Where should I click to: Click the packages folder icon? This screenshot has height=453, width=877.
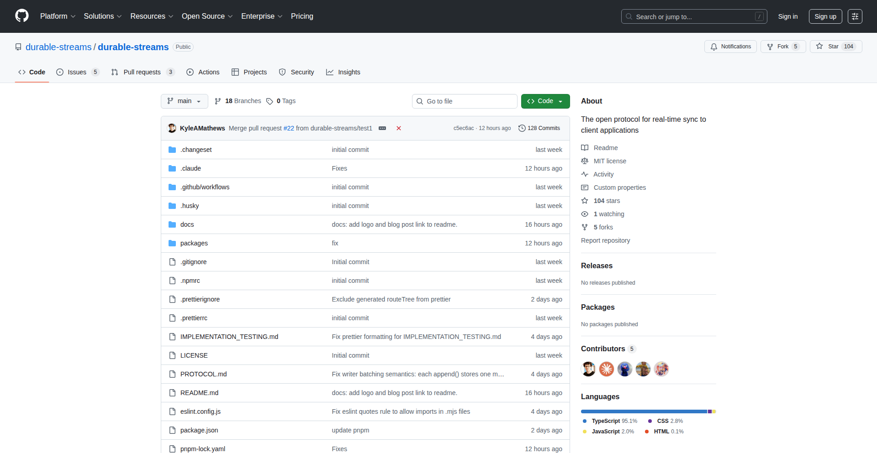[x=172, y=243]
